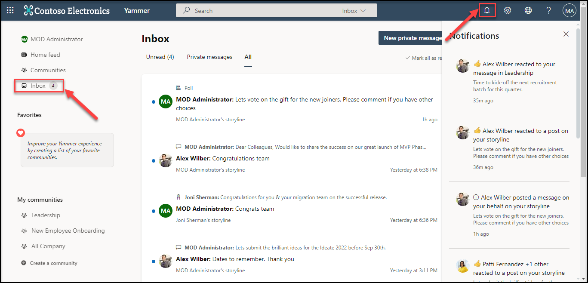The height and width of the screenshot is (283, 588).
Task: Open the help question mark icon
Action: pyautogui.click(x=549, y=11)
